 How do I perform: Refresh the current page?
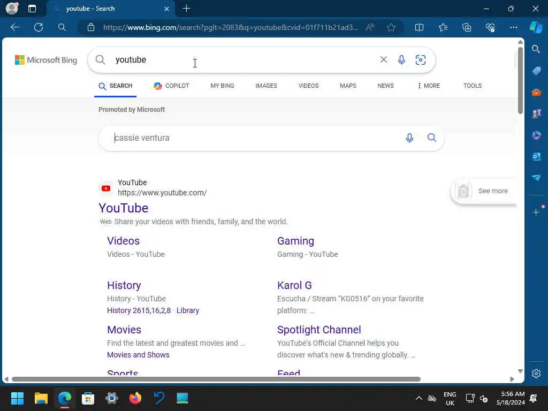39,27
